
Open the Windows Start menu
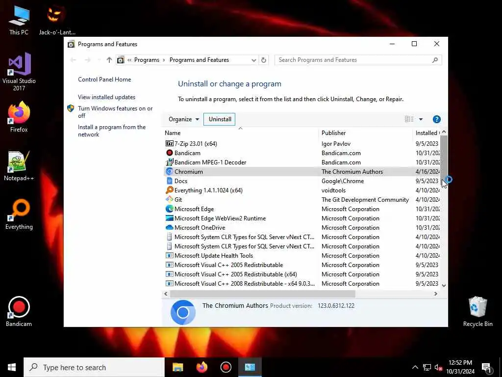click(x=12, y=367)
